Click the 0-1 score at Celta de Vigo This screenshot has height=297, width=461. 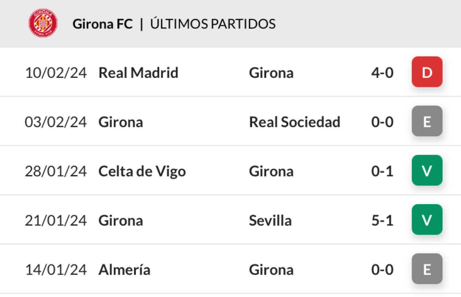click(x=382, y=171)
